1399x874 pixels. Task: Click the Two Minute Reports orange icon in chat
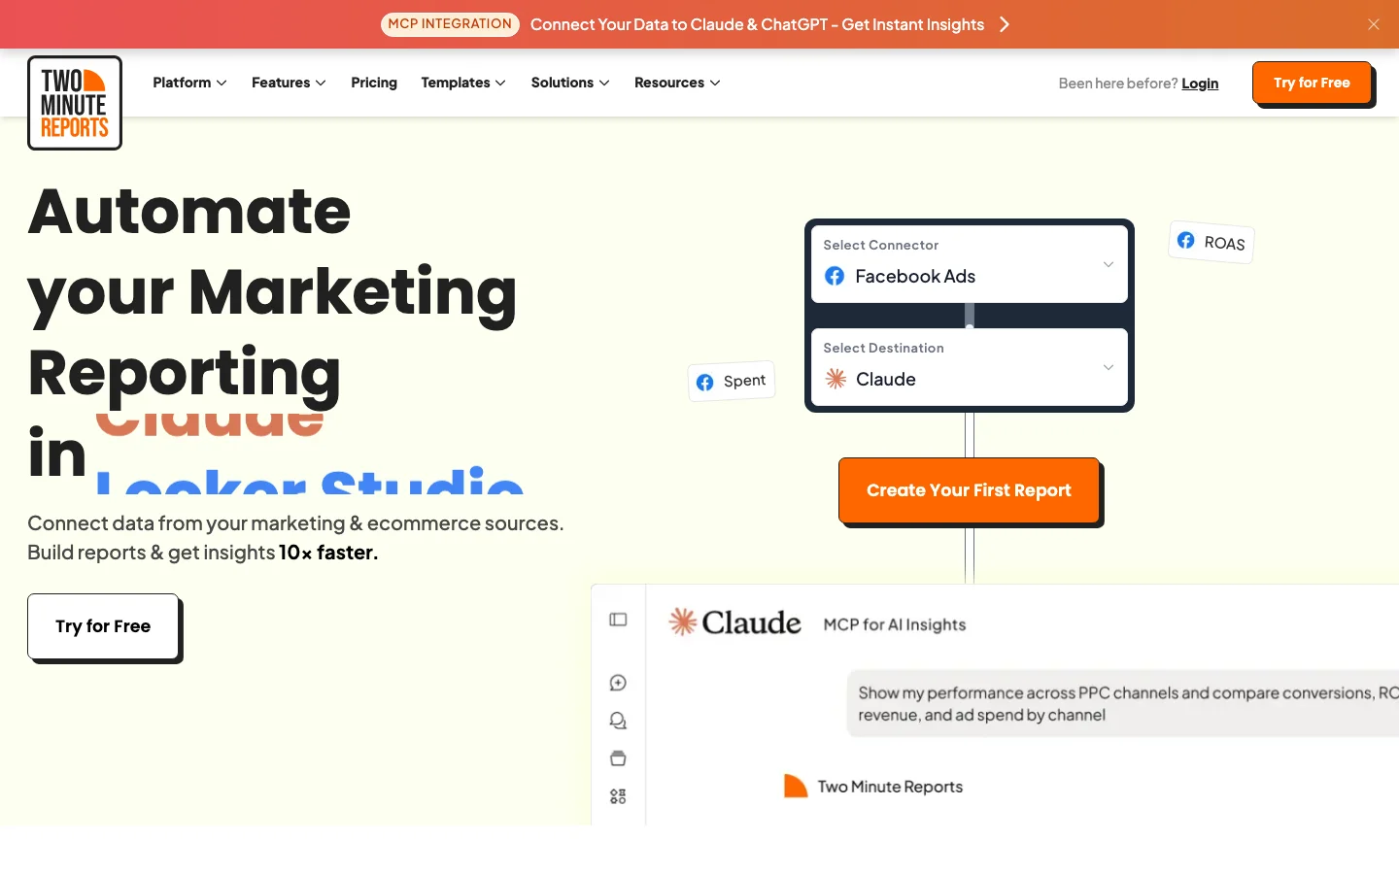coord(796,786)
